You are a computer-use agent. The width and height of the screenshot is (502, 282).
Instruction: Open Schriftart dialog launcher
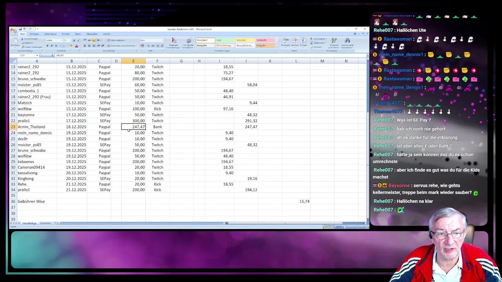pos(80,51)
